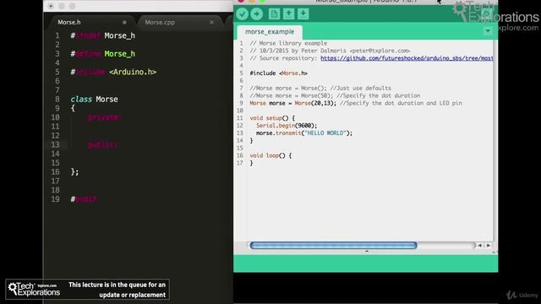Click the 'public:' keyword line
This screenshot has height=304, width=541.
(102, 144)
